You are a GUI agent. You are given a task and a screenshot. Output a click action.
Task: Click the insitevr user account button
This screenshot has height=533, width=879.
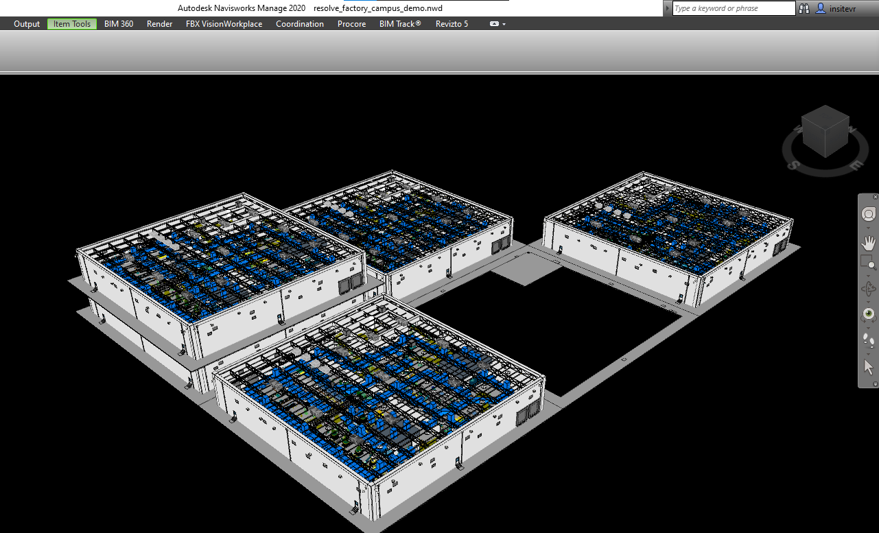click(837, 8)
